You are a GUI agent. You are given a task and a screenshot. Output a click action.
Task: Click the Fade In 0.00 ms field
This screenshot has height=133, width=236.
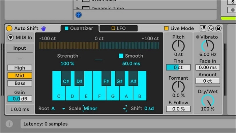(x=208, y=67)
